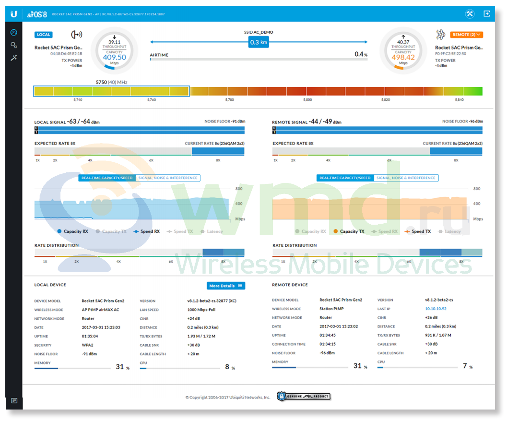Image resolution: width=507 pixels, height=422 pixels.
Task: Open the dashboard sidebar icon
Action: tap(14, 32)
